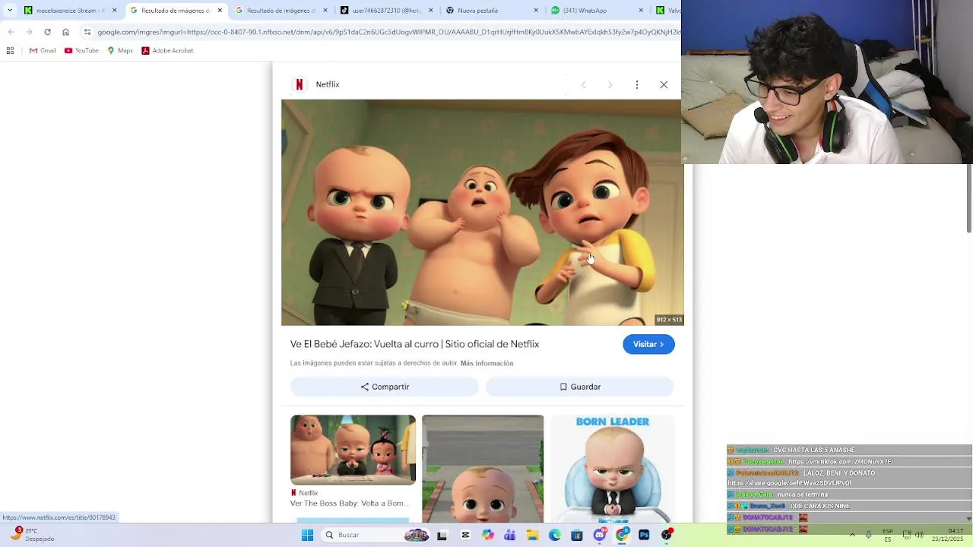Click the taskbar Buscar search box

(x=376, y=535)
